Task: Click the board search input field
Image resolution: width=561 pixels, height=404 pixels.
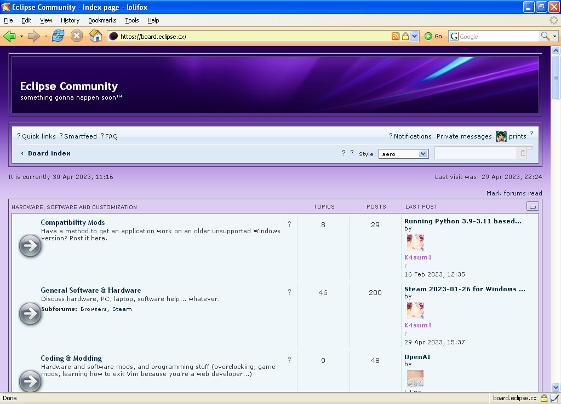Action: (476, 153)
